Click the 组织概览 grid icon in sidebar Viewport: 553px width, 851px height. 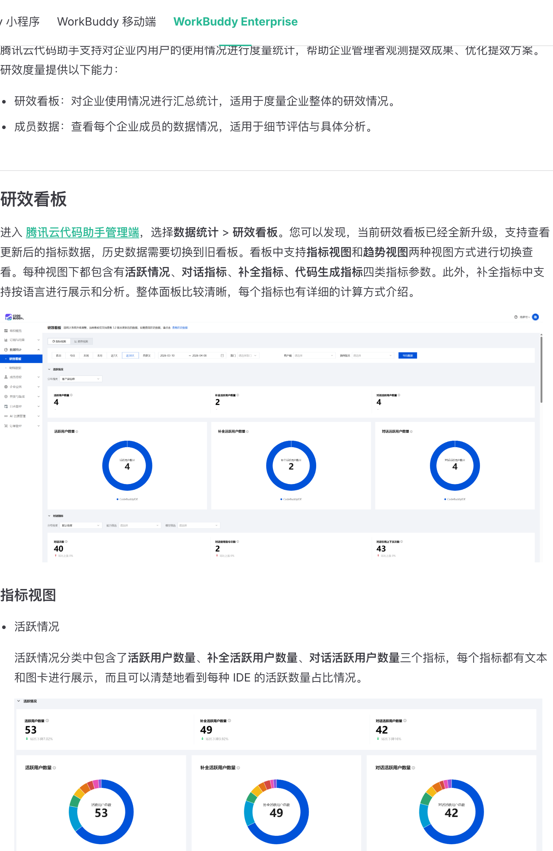click(x=6, y=331)
